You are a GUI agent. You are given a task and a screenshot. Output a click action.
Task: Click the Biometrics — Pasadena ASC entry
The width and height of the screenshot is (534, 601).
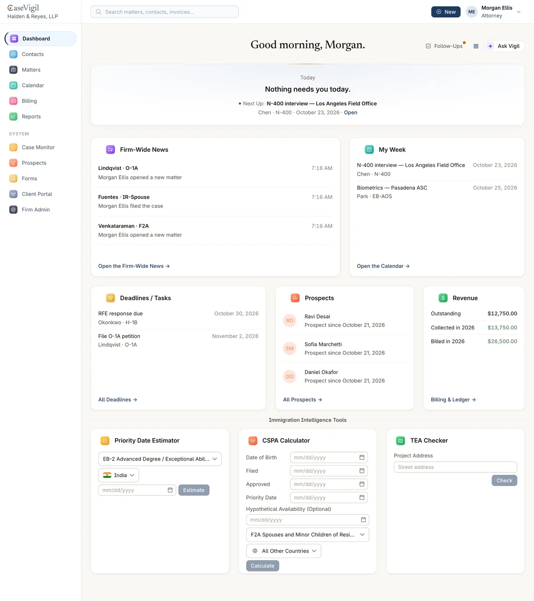437,192
